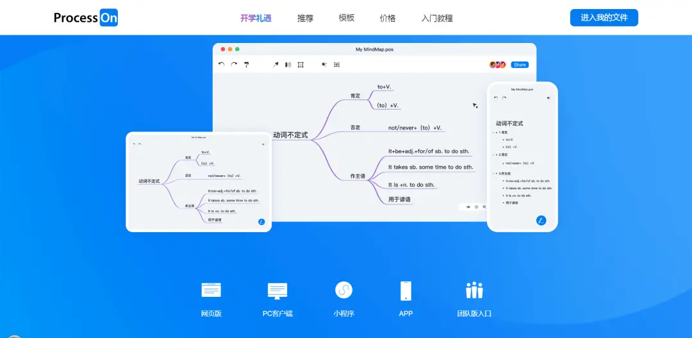Image resolution: width=692 pixels, height=338 pixels.
Task: Open the 网页版 text link
Action: 211,314
